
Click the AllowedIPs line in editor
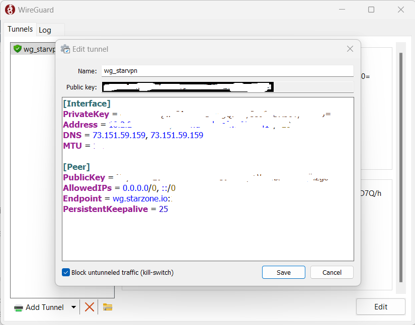(x=119, y=188)
